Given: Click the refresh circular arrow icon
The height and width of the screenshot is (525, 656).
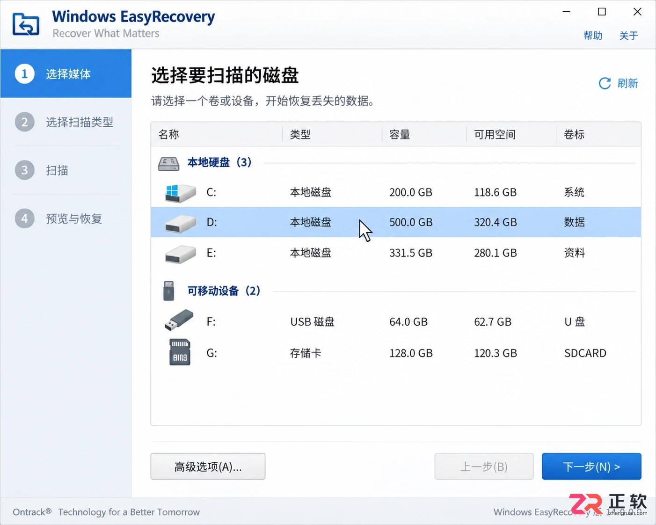Looking at the screenshot, I should pyautogui.click(x=605, y=83).
